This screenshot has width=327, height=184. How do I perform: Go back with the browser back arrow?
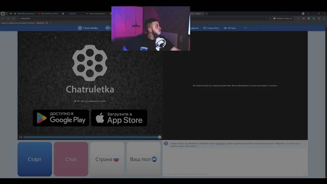coord(3,18)
